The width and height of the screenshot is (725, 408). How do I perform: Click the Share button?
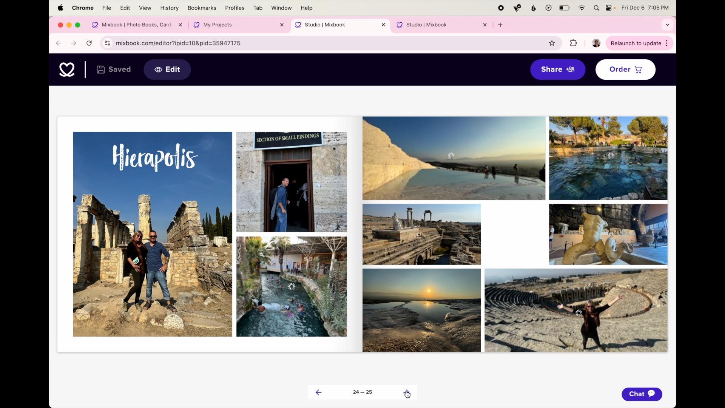[558, 70]
